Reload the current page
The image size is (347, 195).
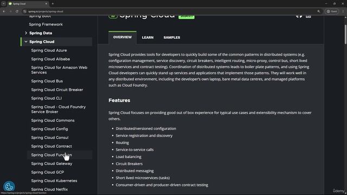coord(17,11)
